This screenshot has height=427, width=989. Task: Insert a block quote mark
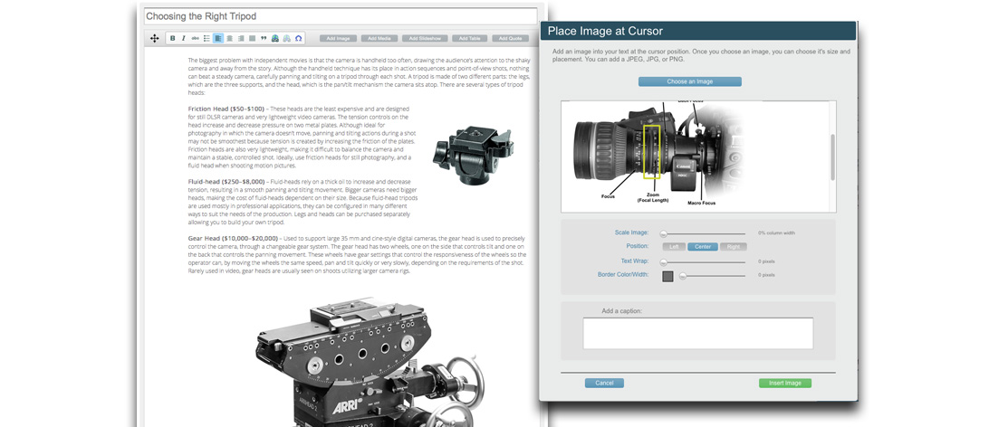click(264, 39)
